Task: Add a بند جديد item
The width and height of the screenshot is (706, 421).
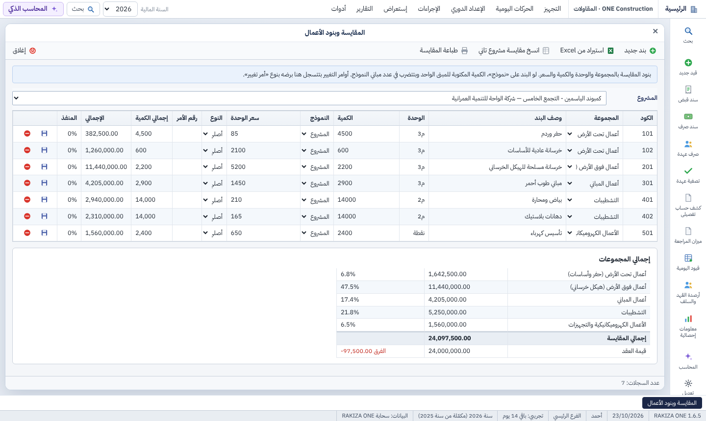Action: click(x=640, y=50)
